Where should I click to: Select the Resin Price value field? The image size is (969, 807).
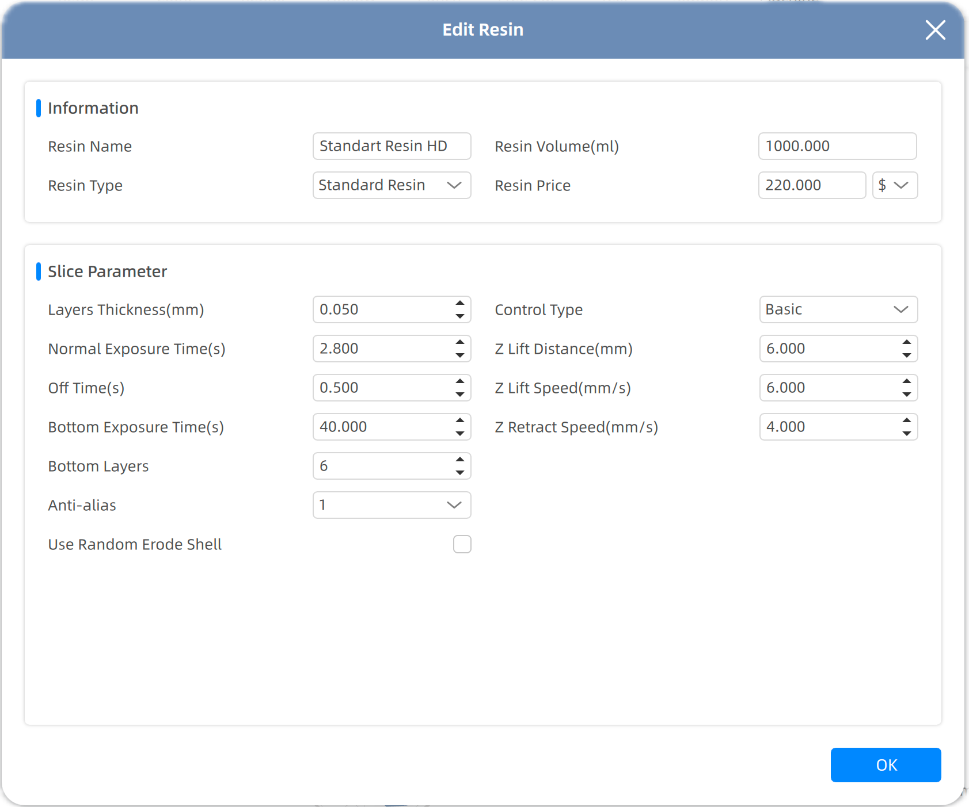[x=811, y=185]
